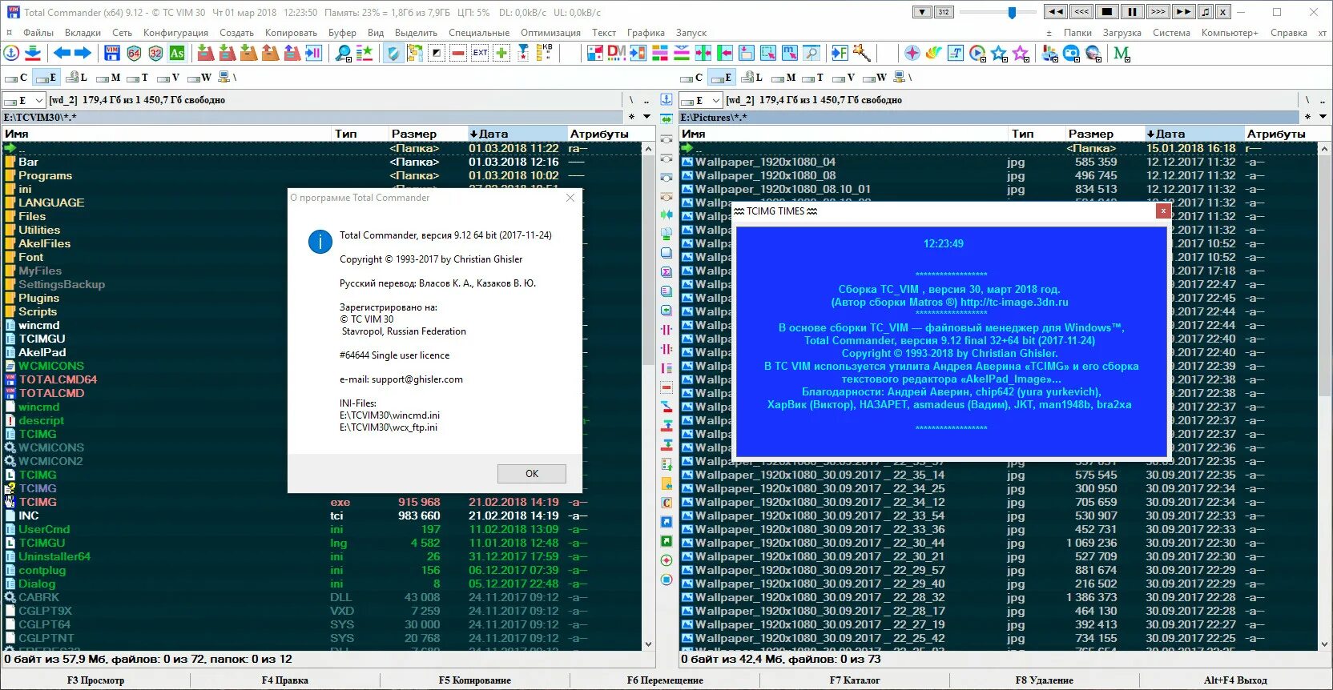This screenshot has height=690, width=1333.
Task: Click the red minus unselect icon
Action: tap(458, 54)
